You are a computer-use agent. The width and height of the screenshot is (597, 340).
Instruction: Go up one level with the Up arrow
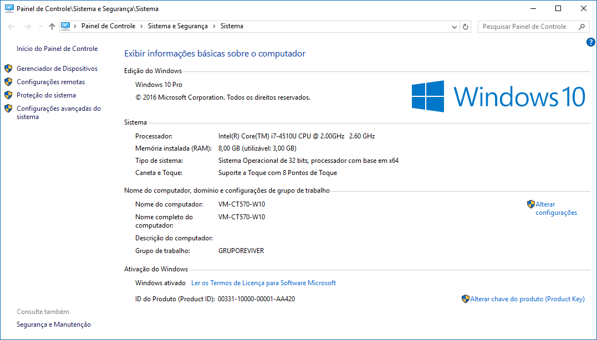pyautogui.click(x=52, y=27)
